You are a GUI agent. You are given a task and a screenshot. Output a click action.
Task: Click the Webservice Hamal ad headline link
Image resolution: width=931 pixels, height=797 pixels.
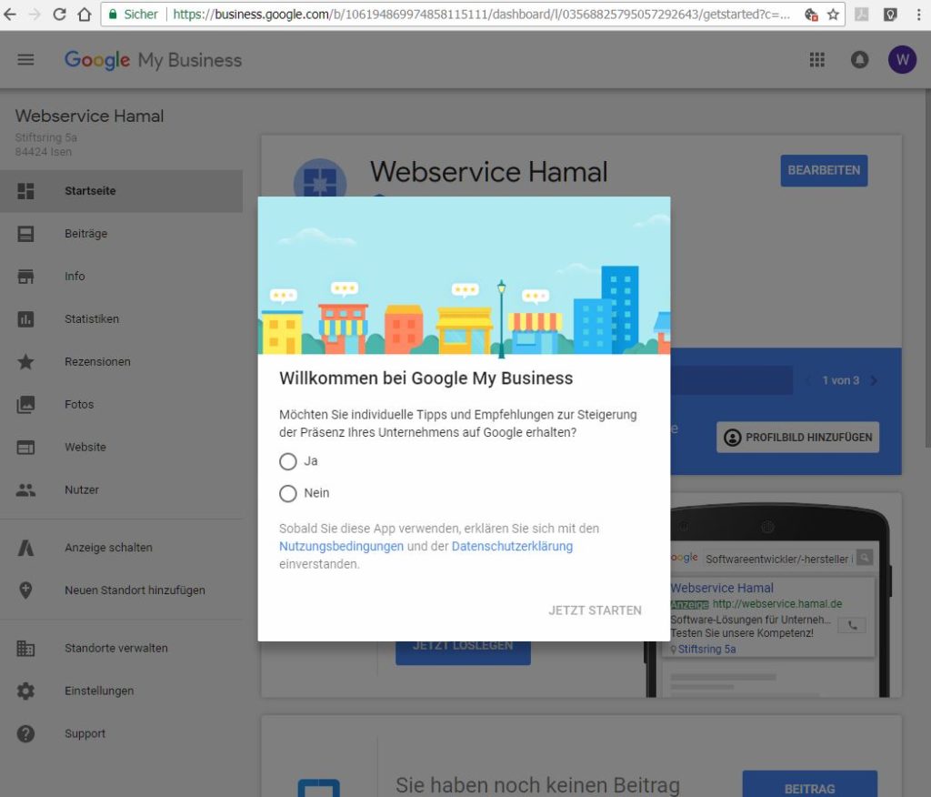click(722, 588)
